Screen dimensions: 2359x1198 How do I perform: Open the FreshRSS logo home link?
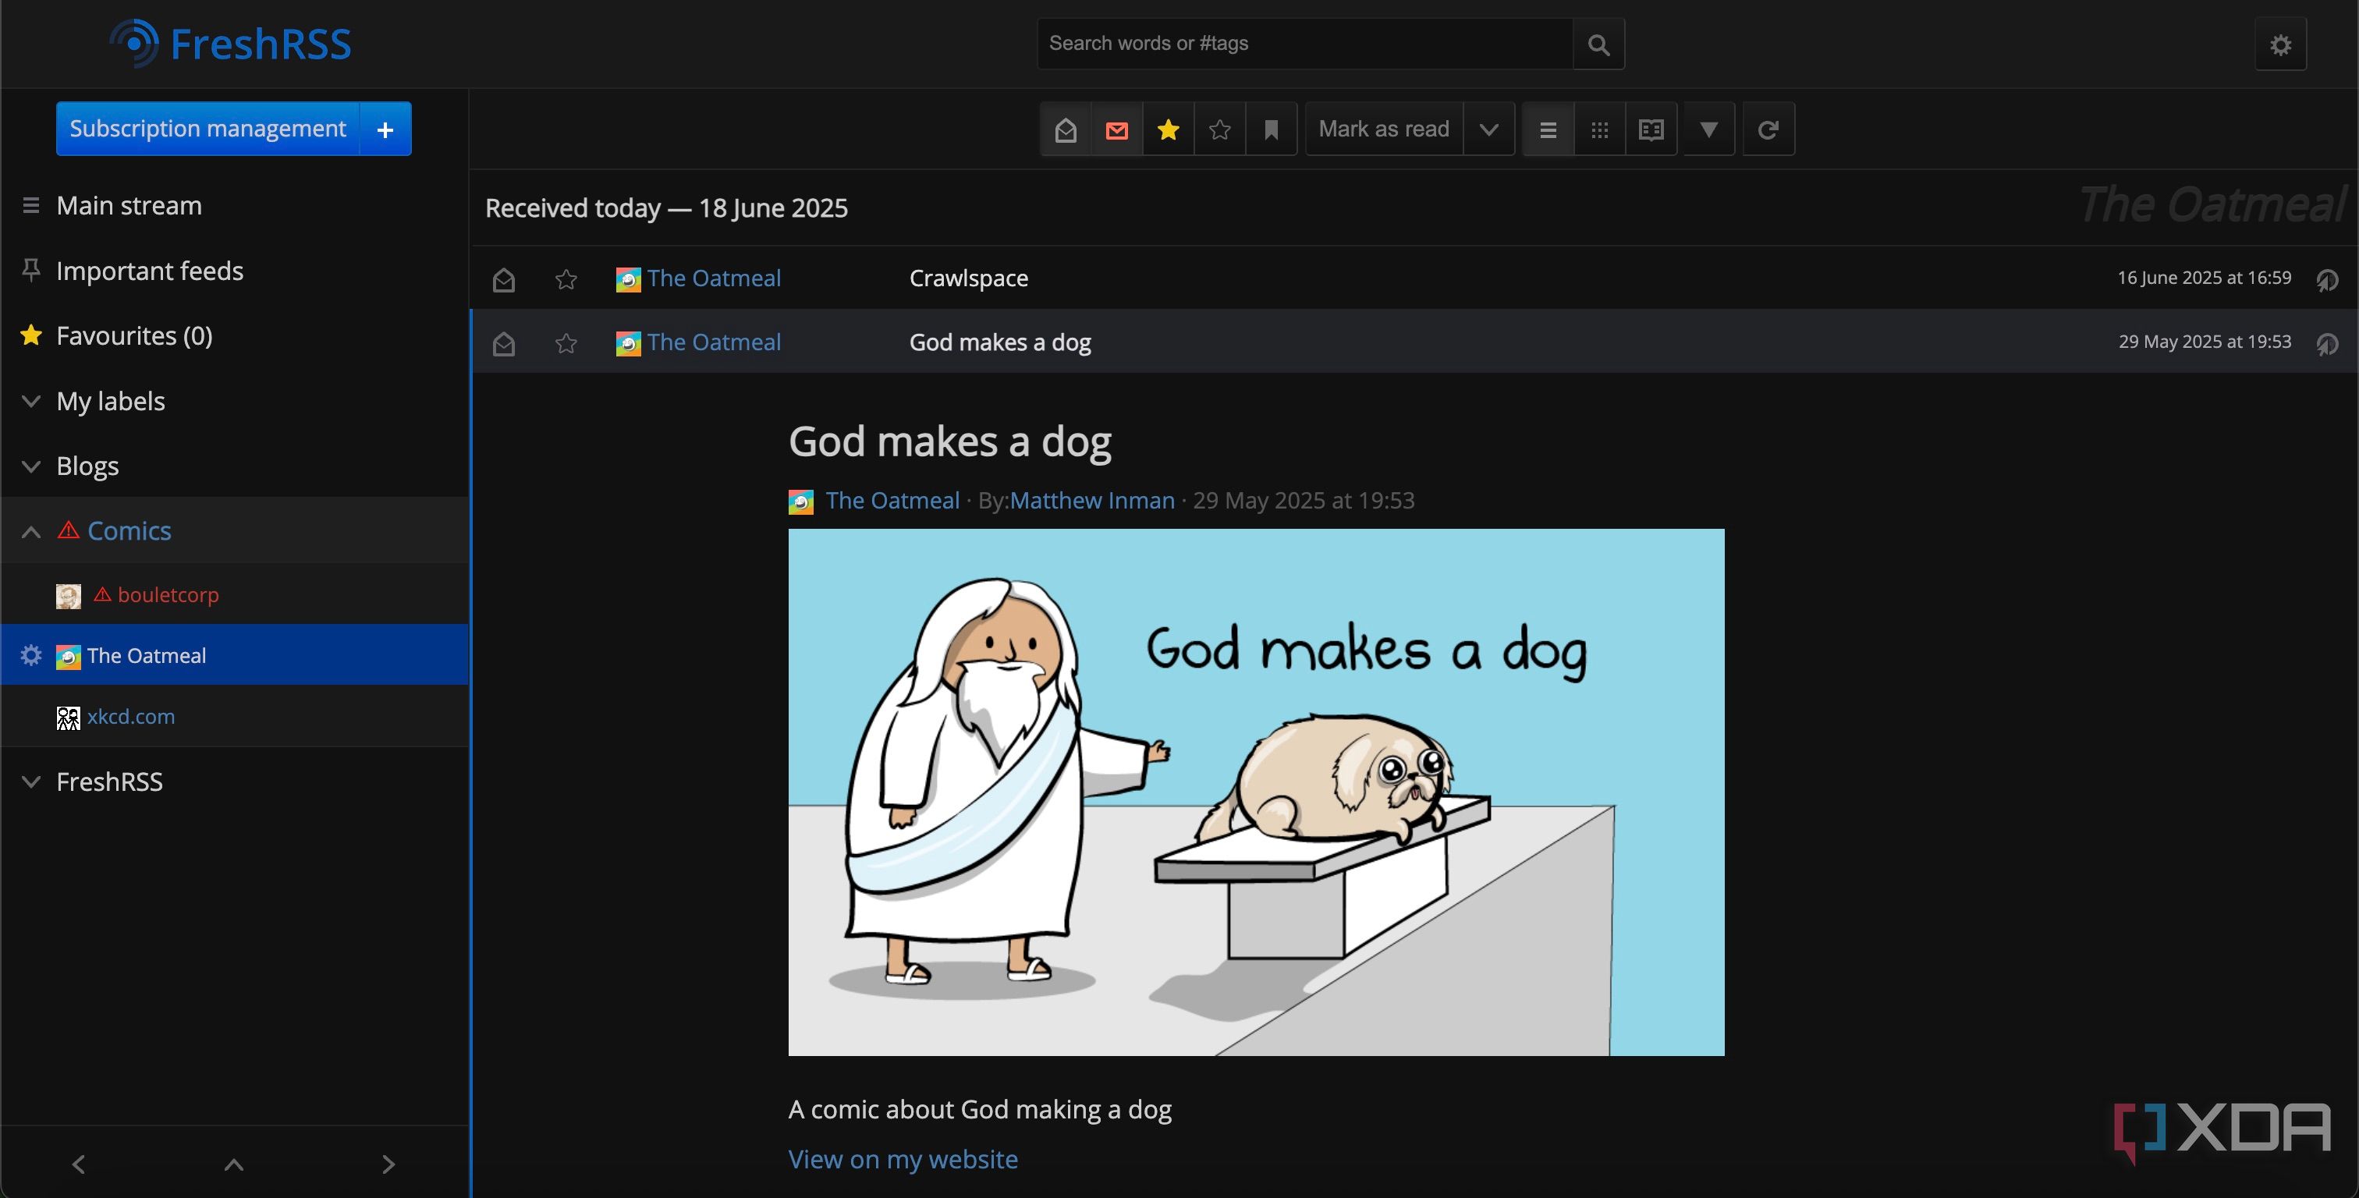tap(230, 43)
